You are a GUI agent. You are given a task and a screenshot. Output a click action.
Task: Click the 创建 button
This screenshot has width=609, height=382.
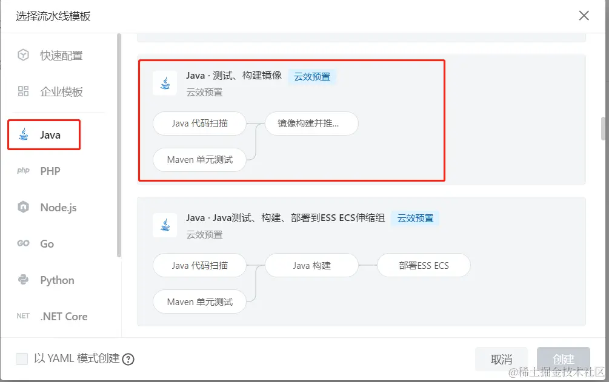pyautogui.click(x=564, y=358)
